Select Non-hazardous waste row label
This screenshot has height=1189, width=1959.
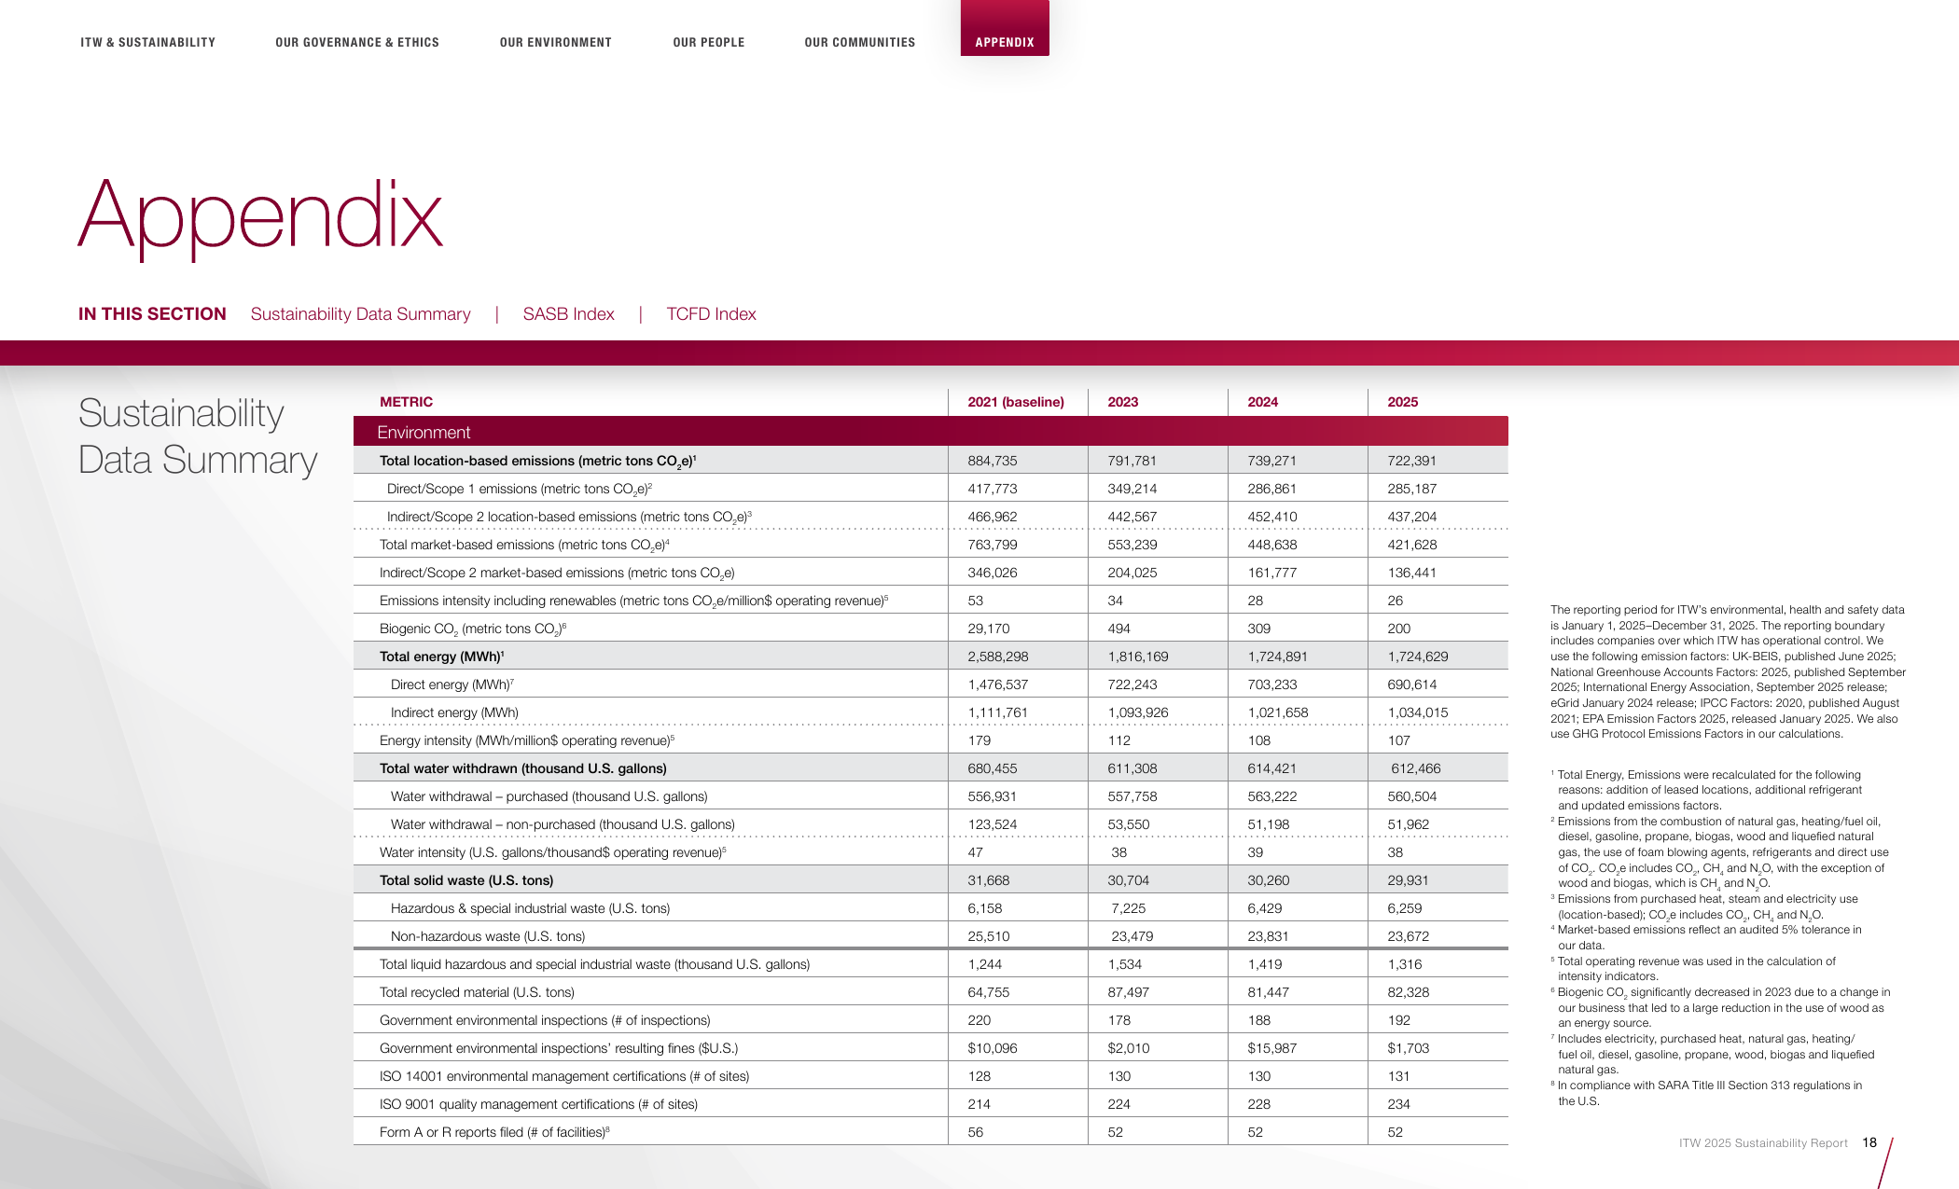(488, 936)
